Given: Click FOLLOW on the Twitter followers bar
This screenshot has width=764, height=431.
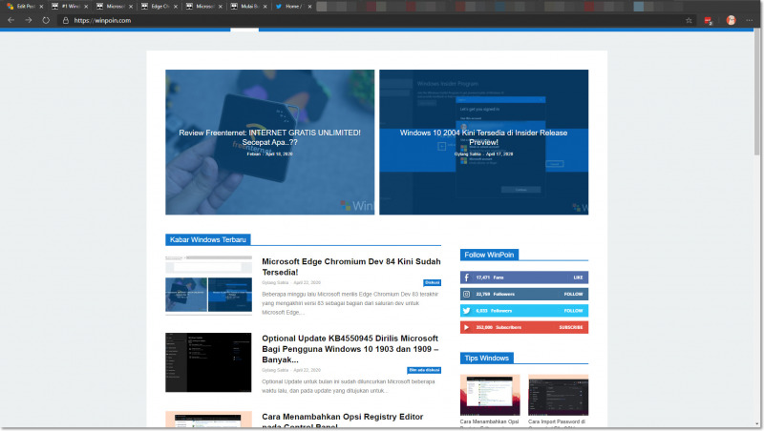Looking at the screenshot, I should pyautogui.click(x=574, y=310).
